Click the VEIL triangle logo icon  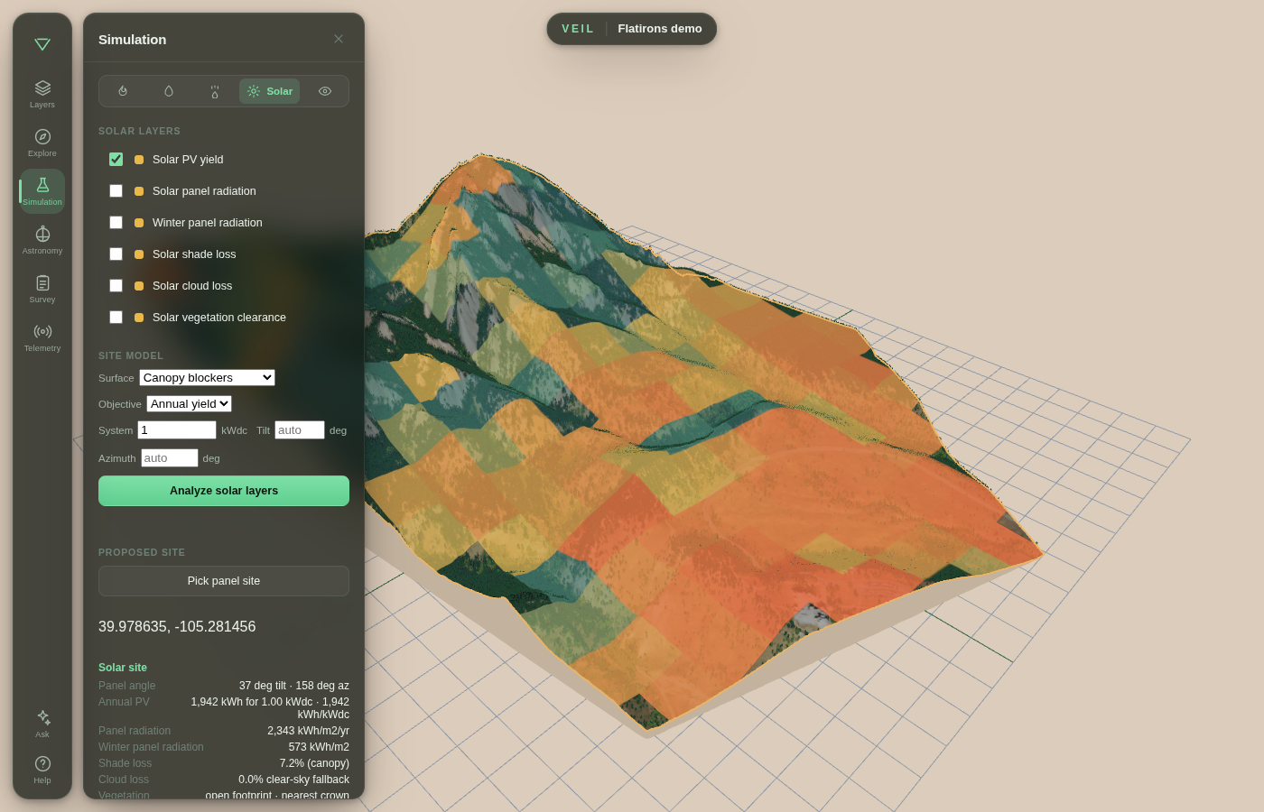coord(42,44)
